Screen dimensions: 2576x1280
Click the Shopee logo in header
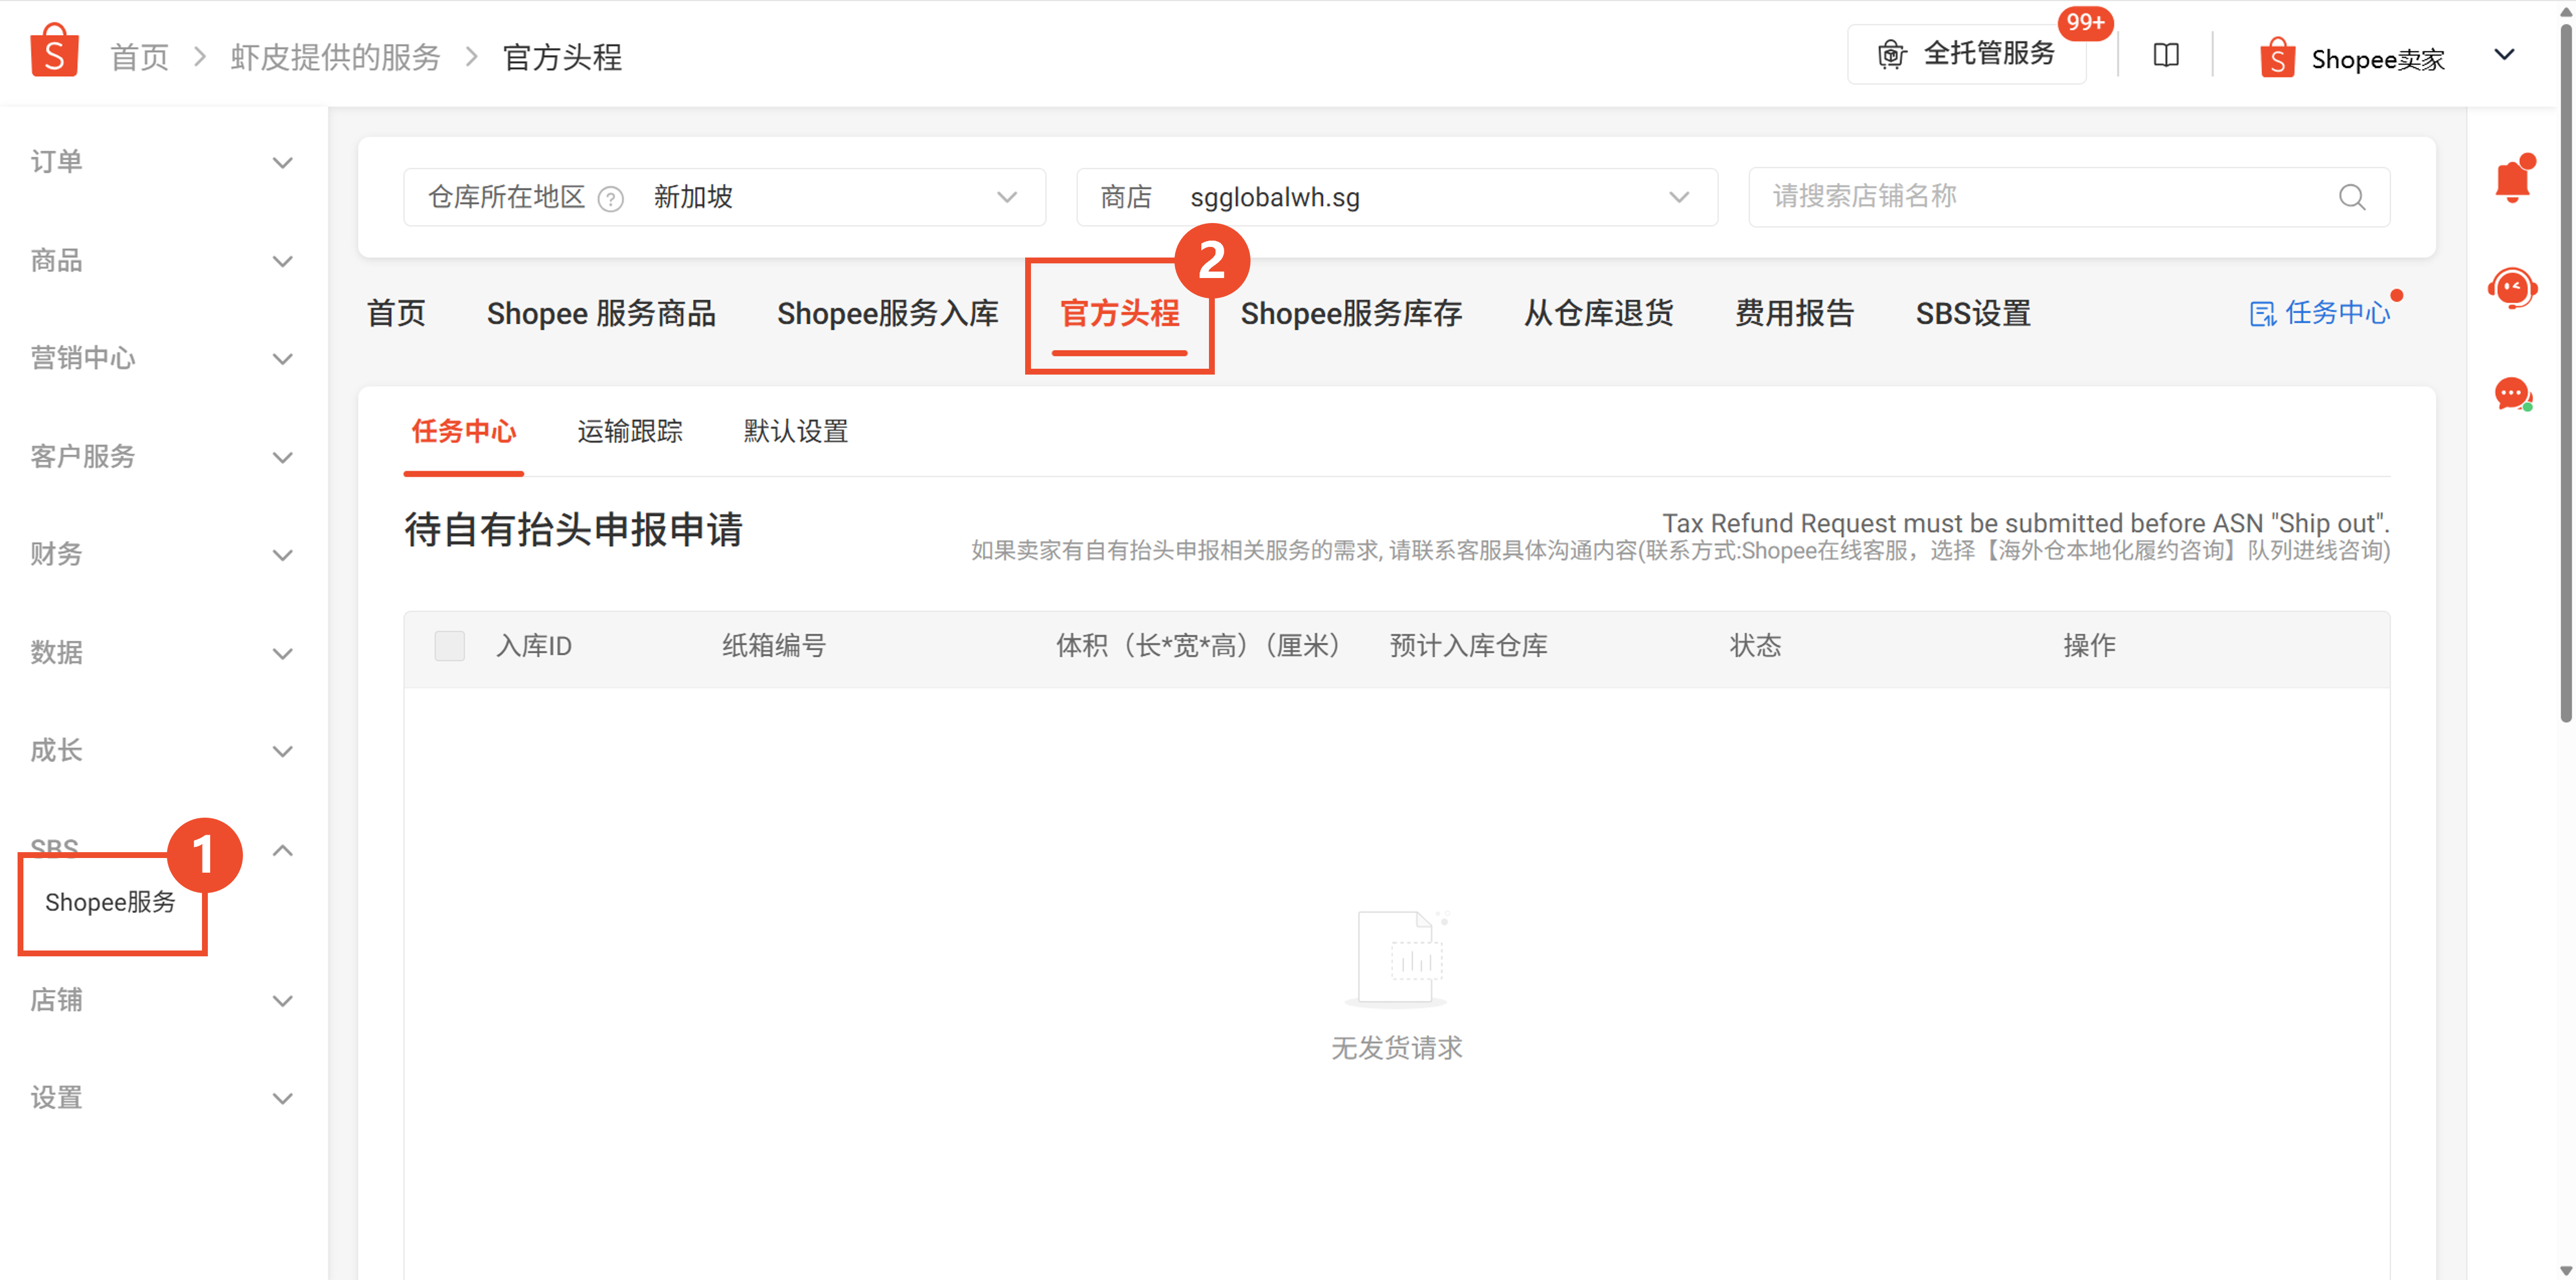coord(54,51)
